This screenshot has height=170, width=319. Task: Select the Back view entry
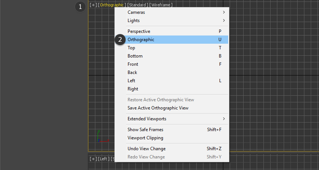click(132, 72)
